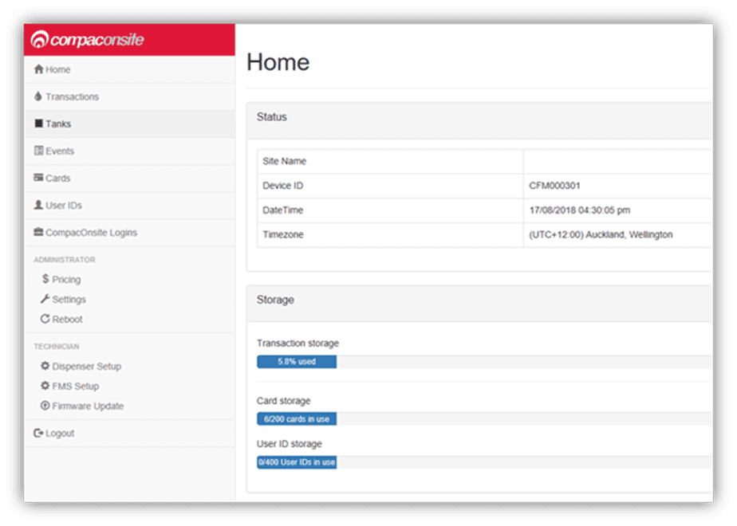
Task: Open CompacOnsite Logins link
Action: coord(130,233)
